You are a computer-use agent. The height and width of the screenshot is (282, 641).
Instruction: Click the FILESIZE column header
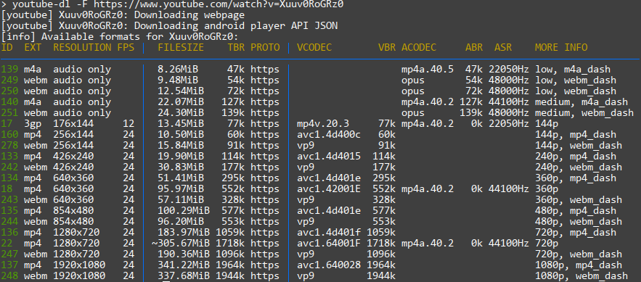click(x=181, y=47)
